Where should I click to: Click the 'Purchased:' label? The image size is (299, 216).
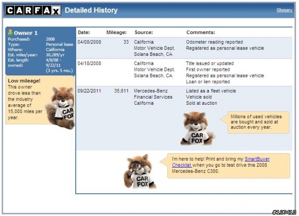tap(19, 39)
